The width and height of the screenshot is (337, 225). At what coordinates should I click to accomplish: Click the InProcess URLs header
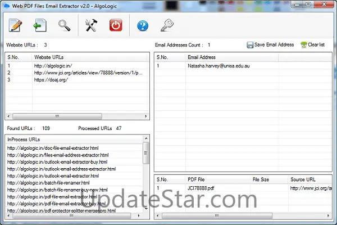pyautogui.click(x=74, y=139)
